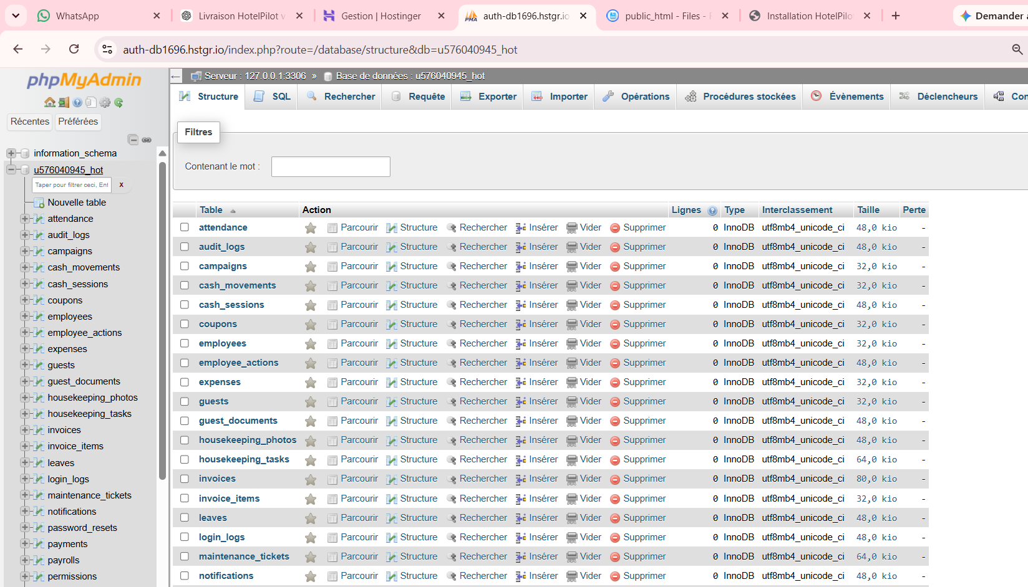Image resolution: width=1028 pixels, height=587 pixels.
Task: Switch to the SQL tab
Action: (272, 97)
